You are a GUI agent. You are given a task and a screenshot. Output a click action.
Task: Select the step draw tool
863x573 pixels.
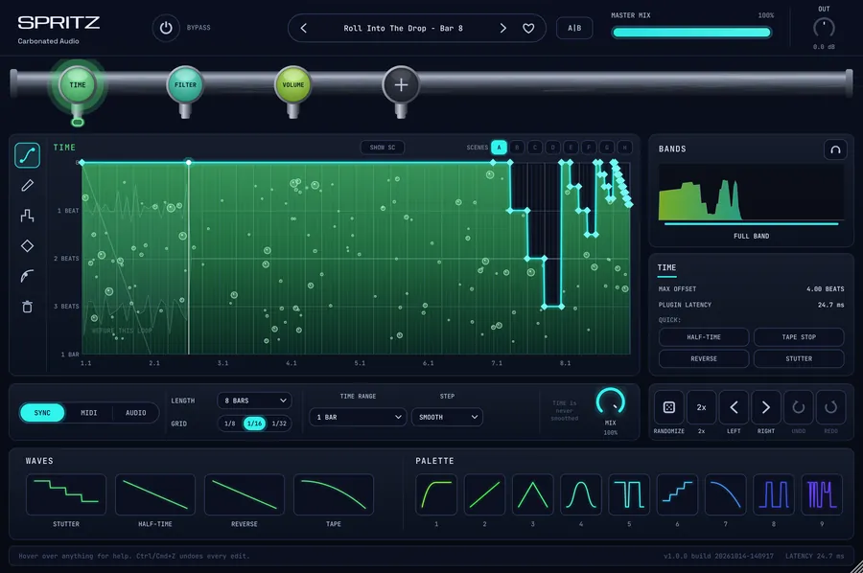pos(27,216)
